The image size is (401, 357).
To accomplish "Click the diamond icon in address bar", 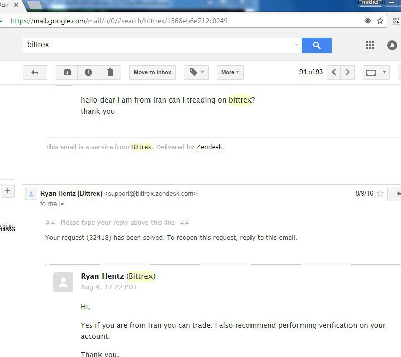I will coord(368,21).
